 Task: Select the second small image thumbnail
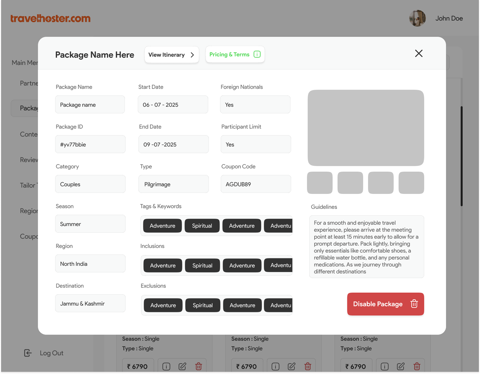coord(350,183)
